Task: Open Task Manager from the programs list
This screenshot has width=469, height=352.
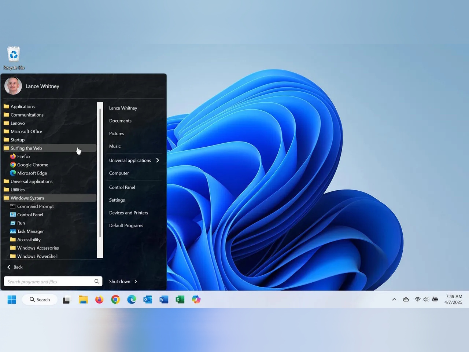Action: (30, 231)
